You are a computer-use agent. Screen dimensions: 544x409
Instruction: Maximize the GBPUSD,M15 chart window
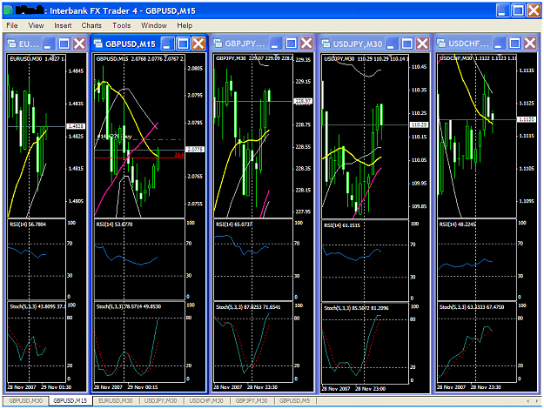[x=183, y=44]
